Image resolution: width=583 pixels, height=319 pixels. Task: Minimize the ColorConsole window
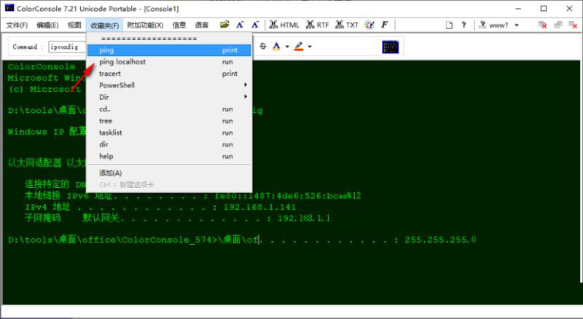pos(518,9)
